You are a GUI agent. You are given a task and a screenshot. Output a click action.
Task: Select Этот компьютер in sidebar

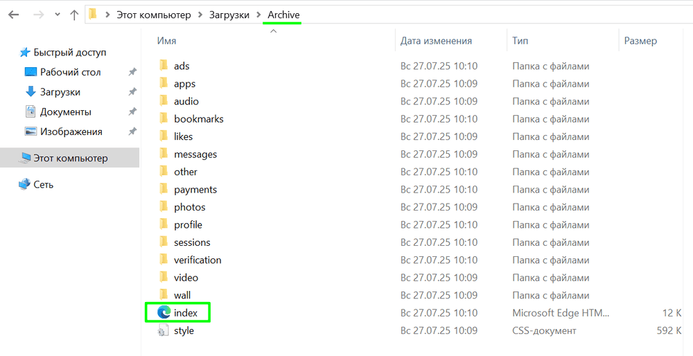pos(71,158)
